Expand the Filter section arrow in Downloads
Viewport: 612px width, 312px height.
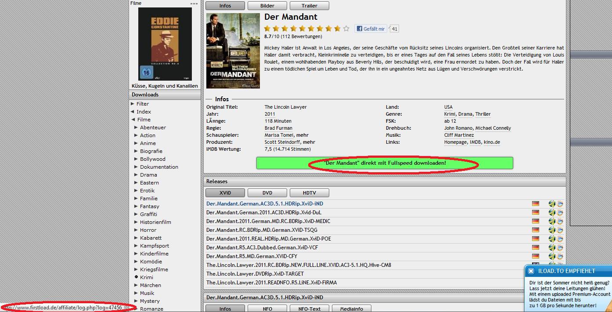[133, 104]
